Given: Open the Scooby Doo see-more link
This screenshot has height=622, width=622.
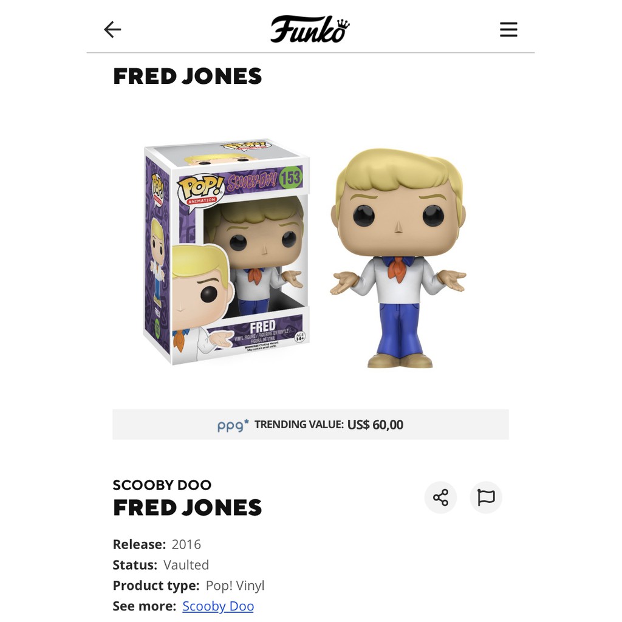Looking at the screenshot, I should tap(218, 606).
